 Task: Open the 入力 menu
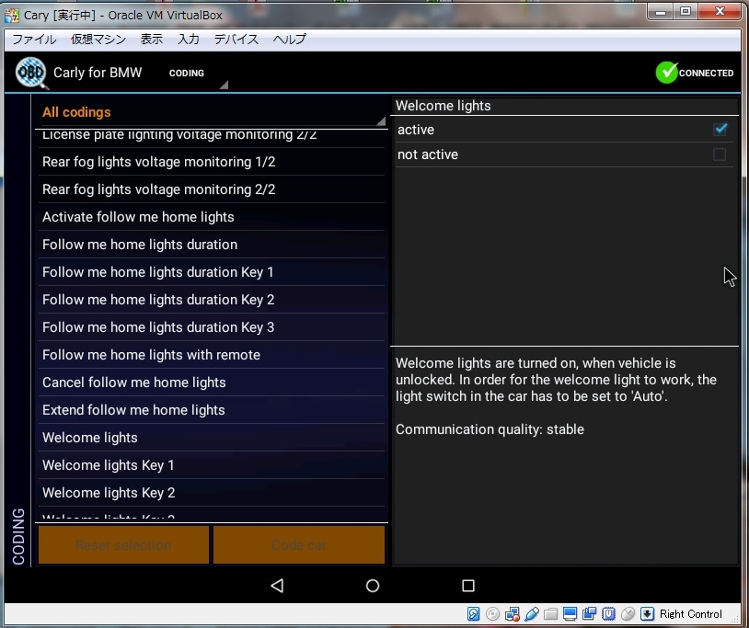189,40
